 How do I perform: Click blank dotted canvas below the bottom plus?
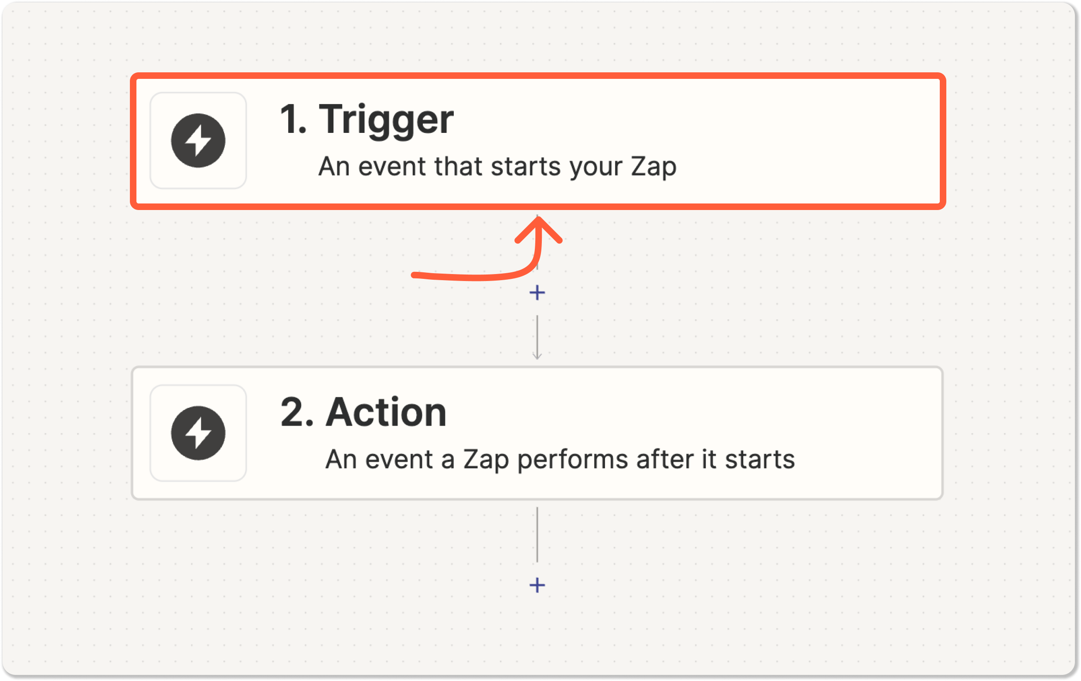click(x=537, y=637)
